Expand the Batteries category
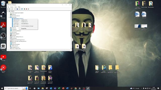161x90 pixels. (x=9, y=14)
